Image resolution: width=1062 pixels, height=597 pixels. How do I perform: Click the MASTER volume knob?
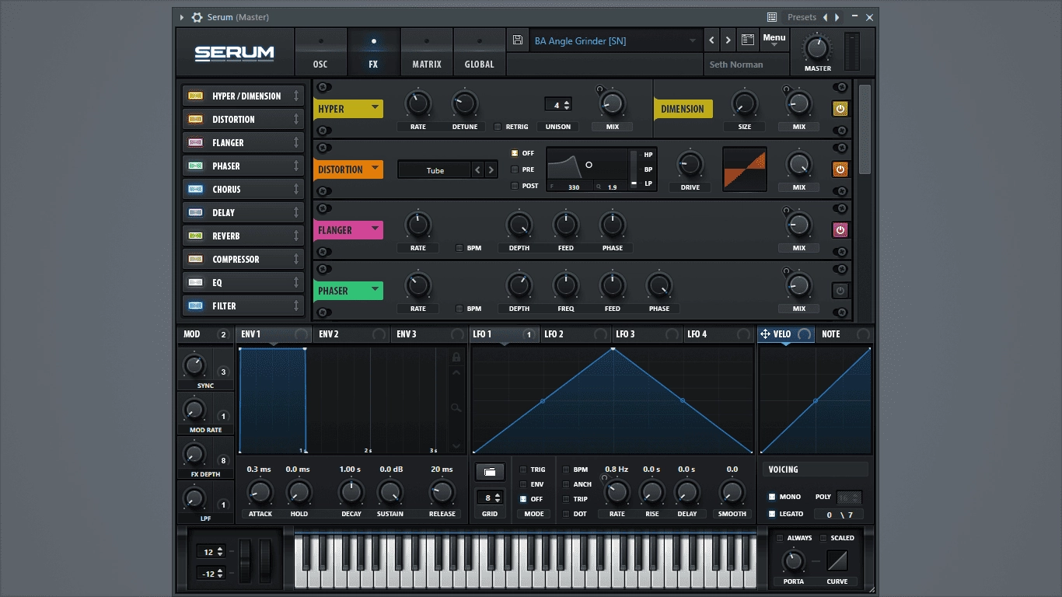817,48
